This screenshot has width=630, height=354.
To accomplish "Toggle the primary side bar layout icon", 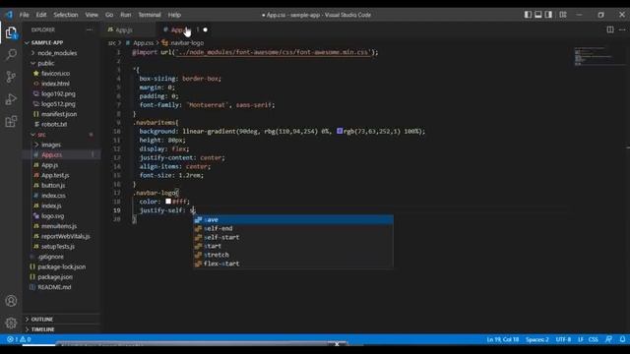I will tap(528, 15).
